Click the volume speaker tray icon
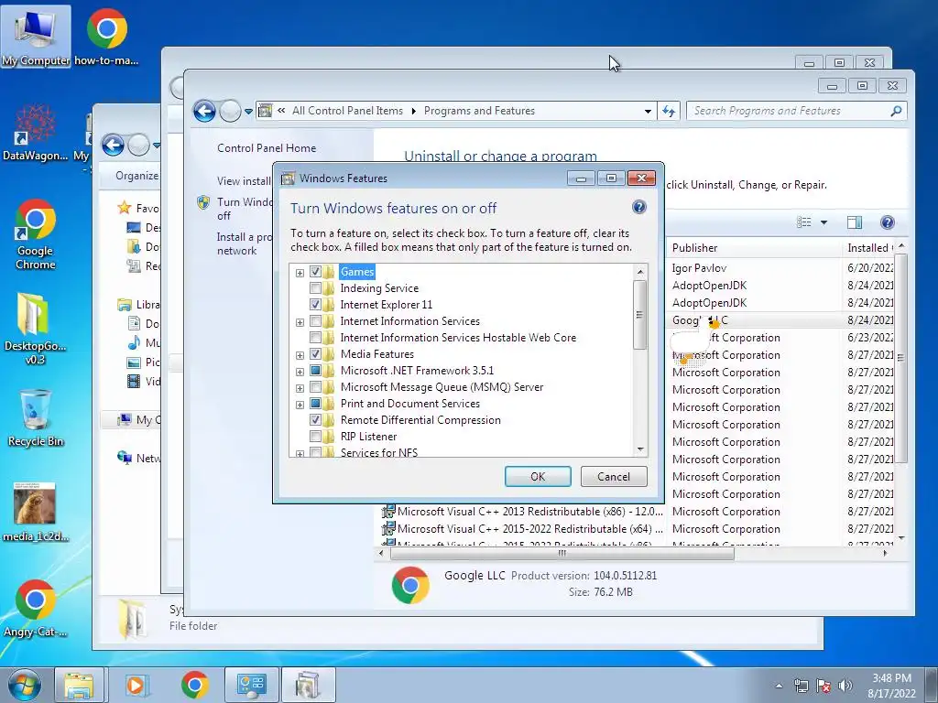The height and width of the screenshot is (703, 938). (845, 686)
